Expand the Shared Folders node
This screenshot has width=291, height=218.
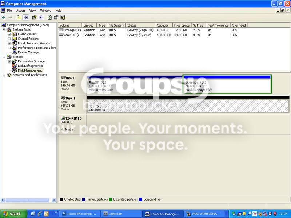click(x=9, y=39)
